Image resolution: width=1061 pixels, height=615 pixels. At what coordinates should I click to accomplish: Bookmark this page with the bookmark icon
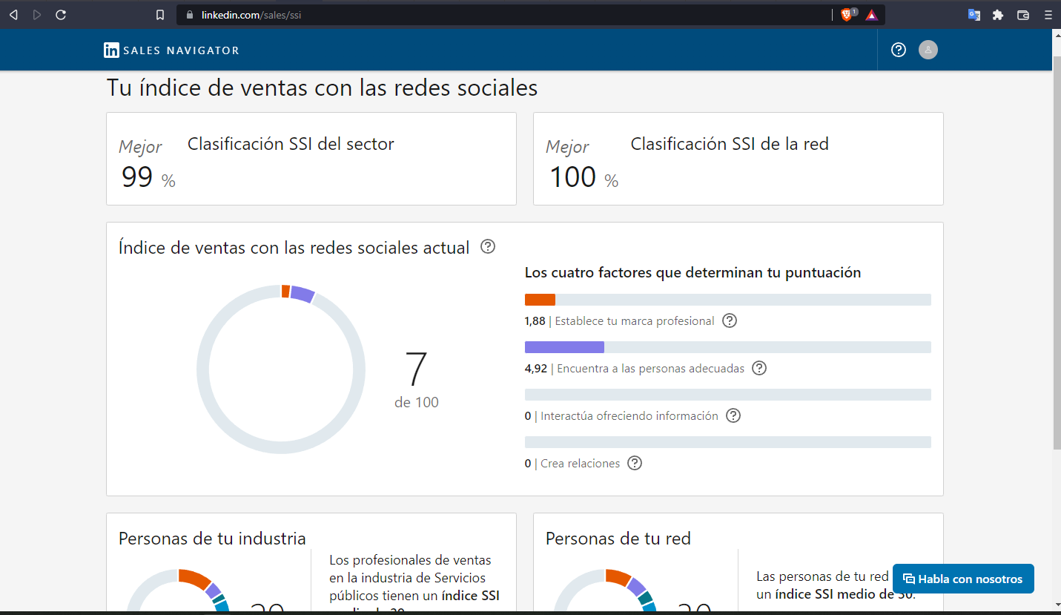[x=160, y=15]
